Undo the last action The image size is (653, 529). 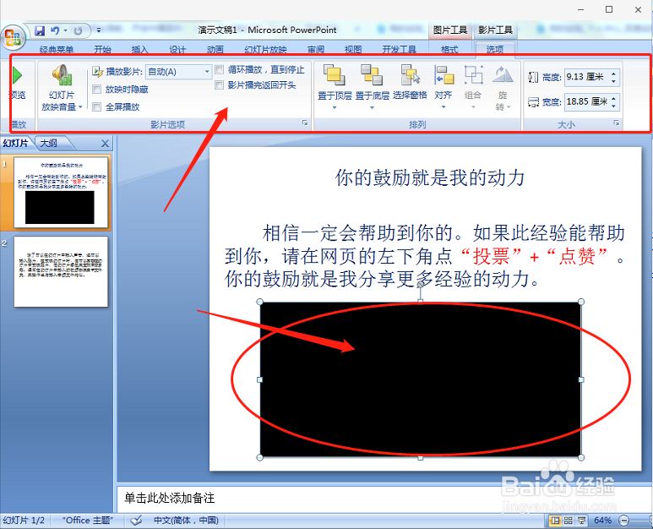(x=55, y=30)
